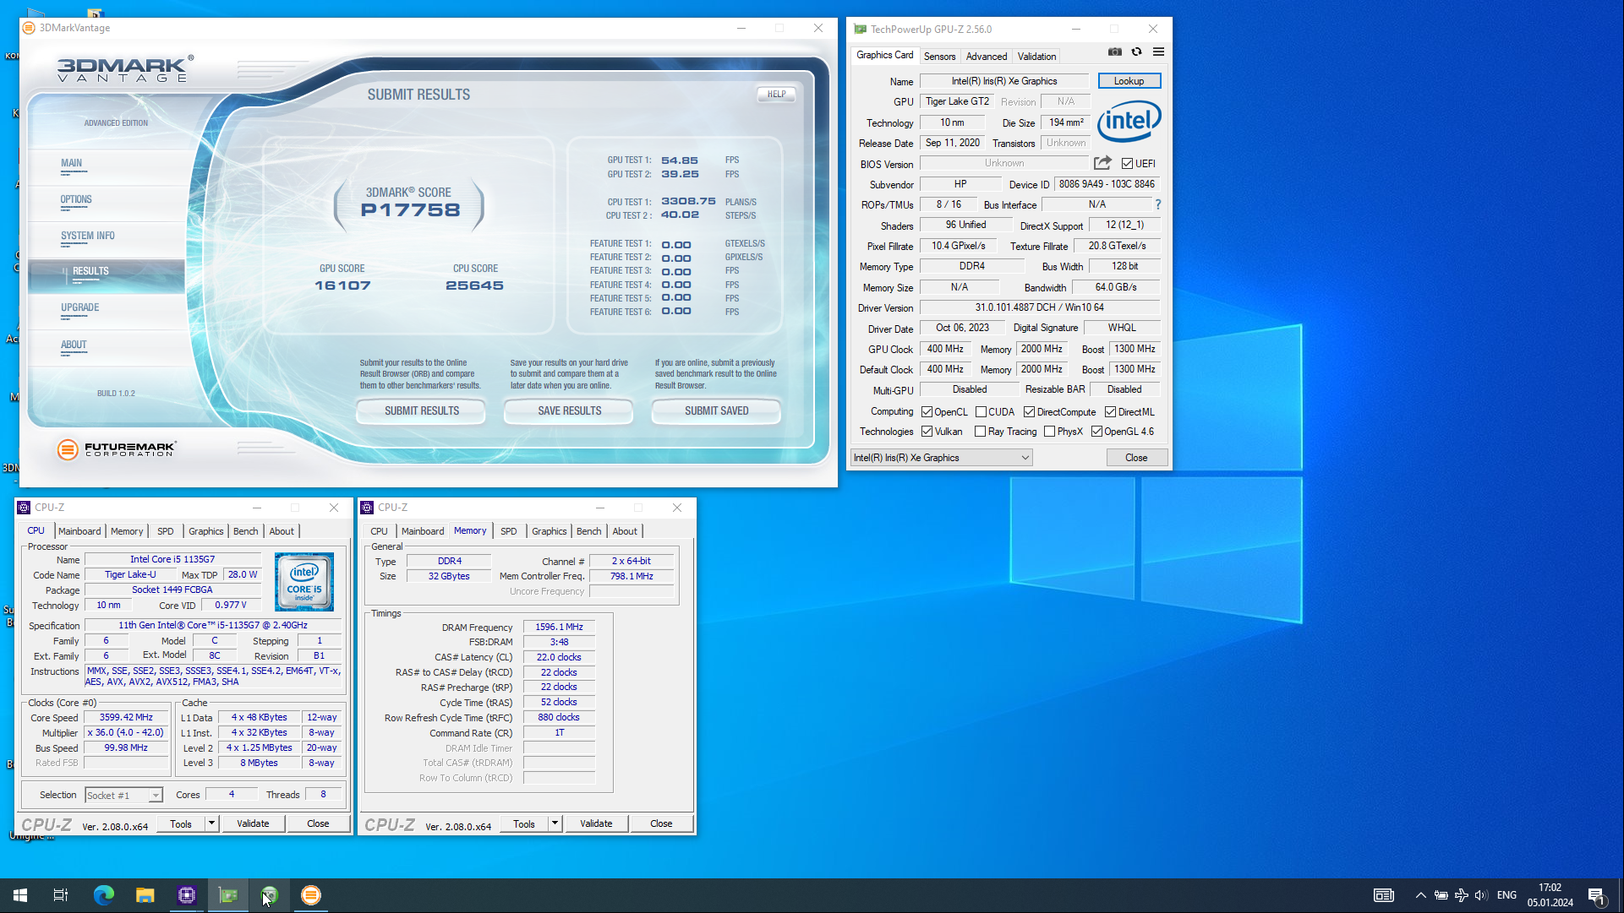This screenshot has width=1624, height=913.
Task: Open the GPU-Z hamburger menu
Action: point(1159,52)
